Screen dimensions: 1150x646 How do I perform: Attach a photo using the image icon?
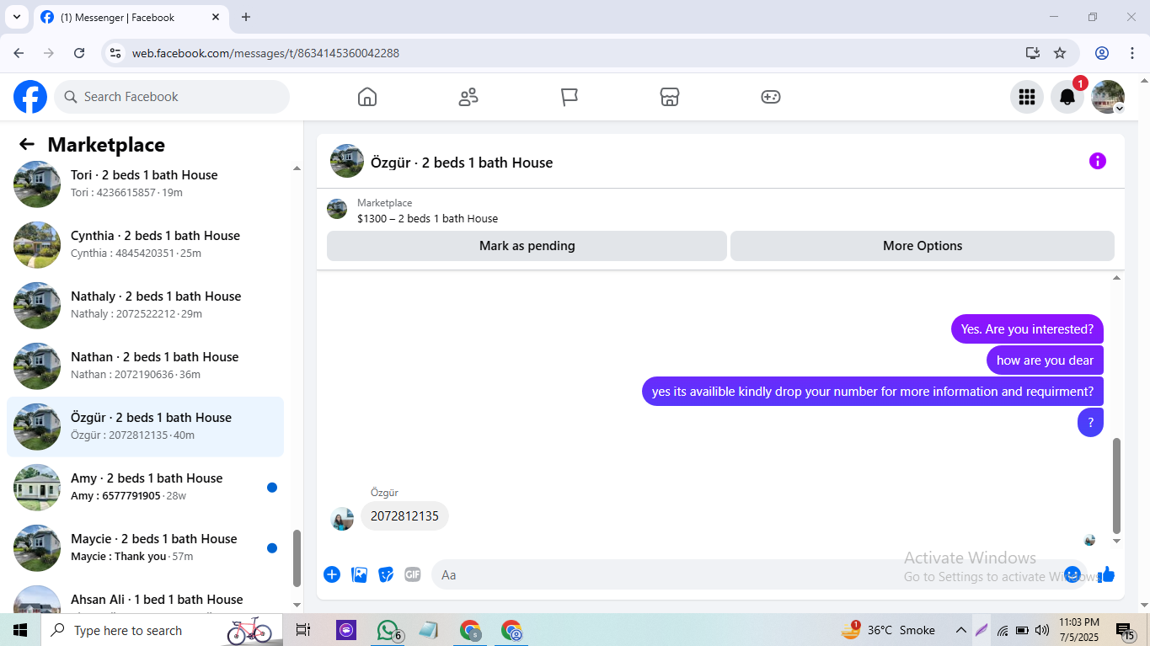tap(359, 574)
